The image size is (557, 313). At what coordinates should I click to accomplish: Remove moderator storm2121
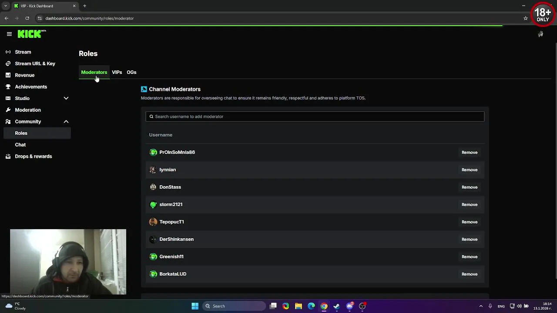[x=470, y=204]
